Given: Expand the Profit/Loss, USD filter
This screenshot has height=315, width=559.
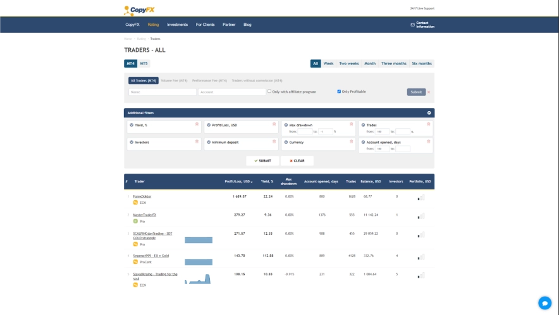Looking at the screenshot, I should point(209,125).
